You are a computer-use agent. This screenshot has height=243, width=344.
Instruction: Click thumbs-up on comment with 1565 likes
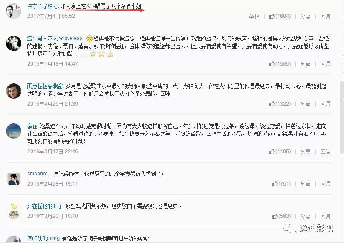[x=280, y=64]
